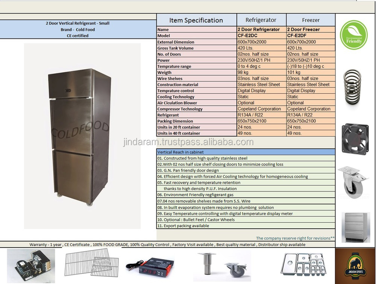Click the black cooling fan image

coord(355,139)
